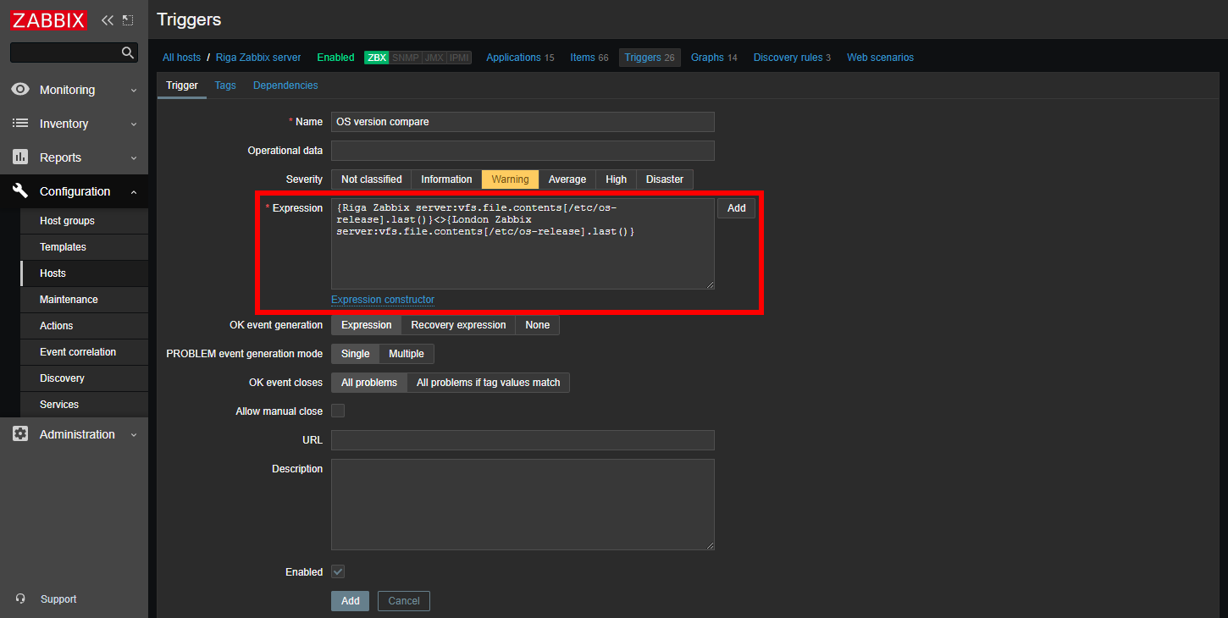Open Administration via its gear icon
This screenshot has width=1228, height=618.
[20, 433]
